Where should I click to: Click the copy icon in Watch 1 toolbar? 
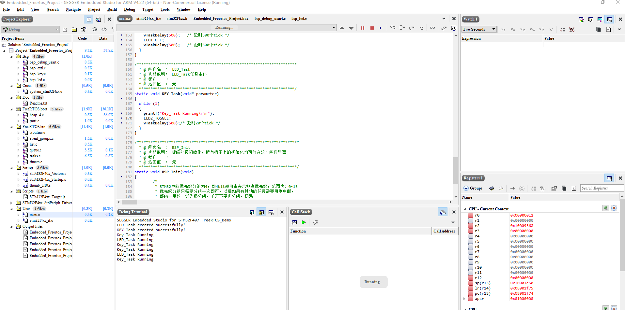pos(598,29)
